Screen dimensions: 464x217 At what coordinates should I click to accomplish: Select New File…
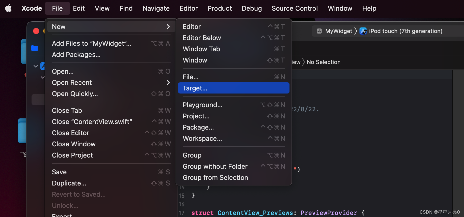[x=234, y=77]
